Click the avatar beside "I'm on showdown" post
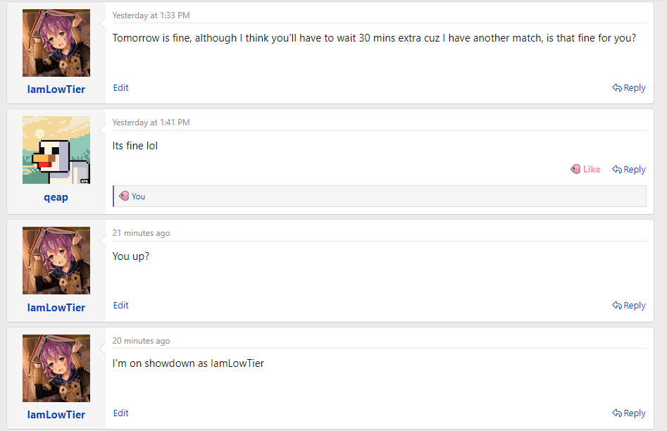Image resolution: width=667 pixels, height=431 pixels. coord(56,368)
